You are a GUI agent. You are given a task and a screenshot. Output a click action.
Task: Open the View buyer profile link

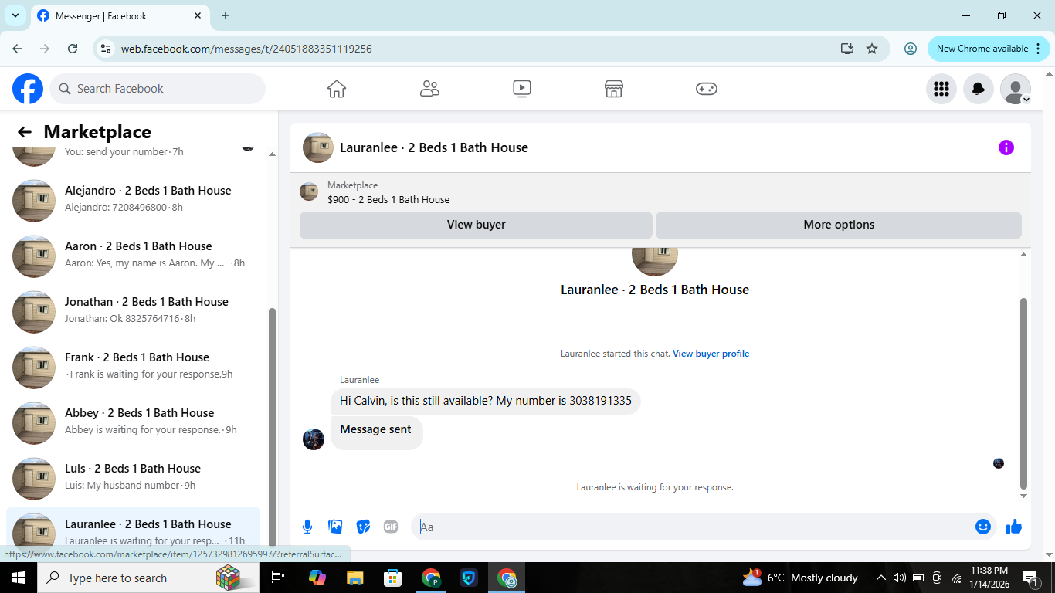(x=711, y=354)
